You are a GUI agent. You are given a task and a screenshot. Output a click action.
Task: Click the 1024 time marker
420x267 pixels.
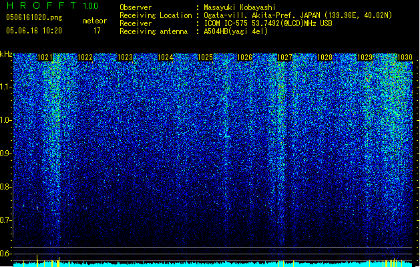[x=166, y=57]
